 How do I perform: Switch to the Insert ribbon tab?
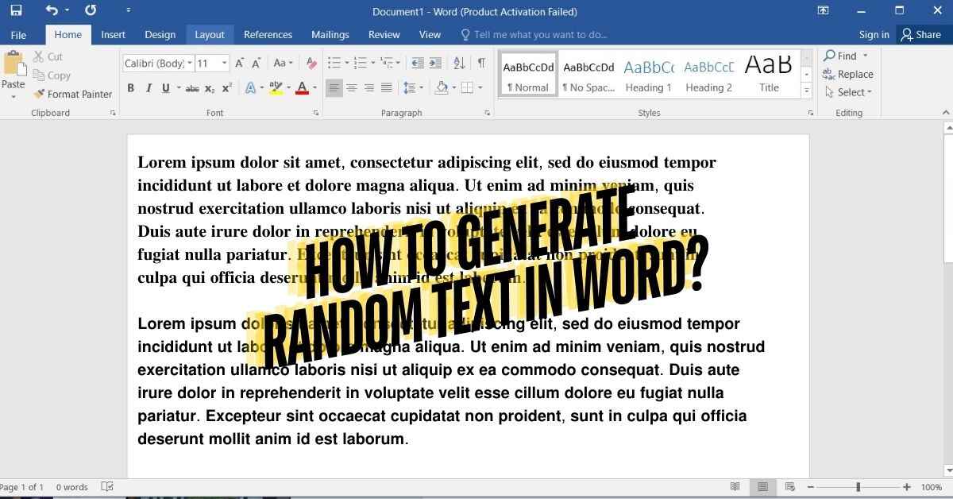pos(113,35)
